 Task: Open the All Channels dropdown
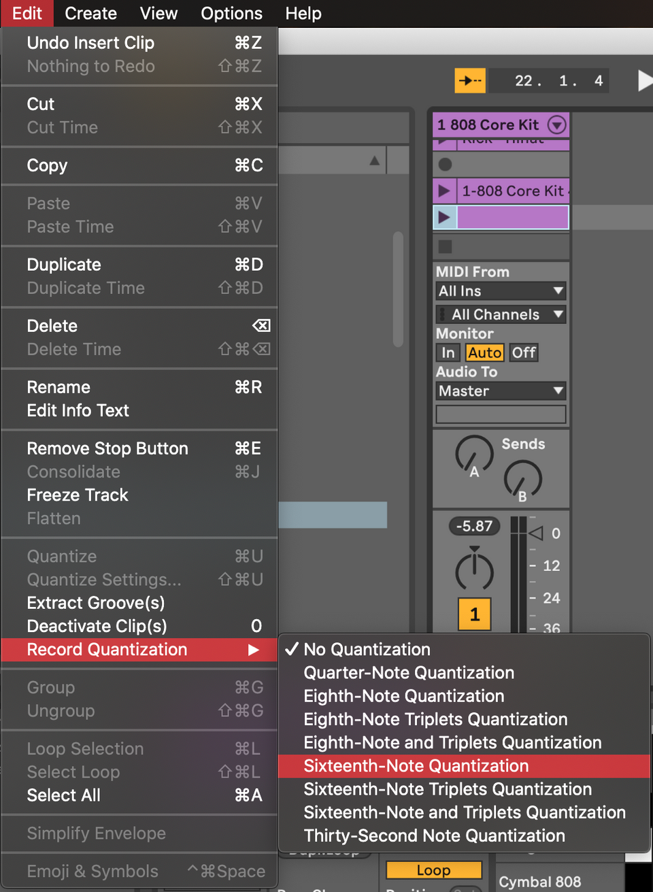pyautogui.click(x=501, y=314)
